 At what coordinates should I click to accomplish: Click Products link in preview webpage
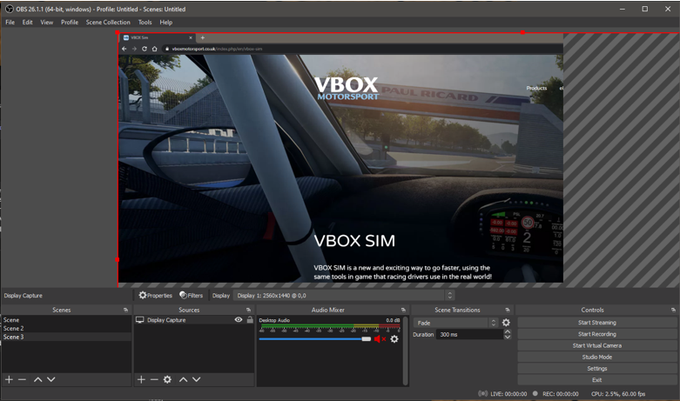pos(536,88)
